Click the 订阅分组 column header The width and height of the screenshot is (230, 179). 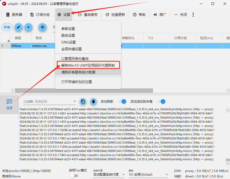[x=183, y=38]
